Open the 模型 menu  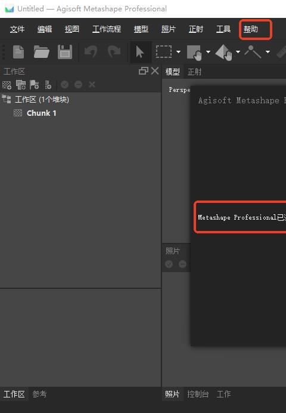141,29
